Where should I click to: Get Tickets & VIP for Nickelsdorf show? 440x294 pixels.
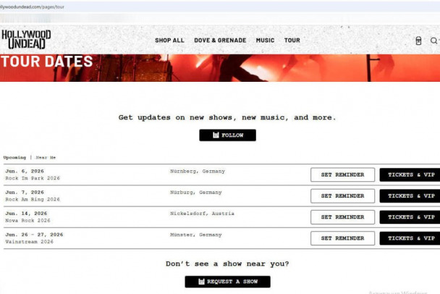coord(410,217)
